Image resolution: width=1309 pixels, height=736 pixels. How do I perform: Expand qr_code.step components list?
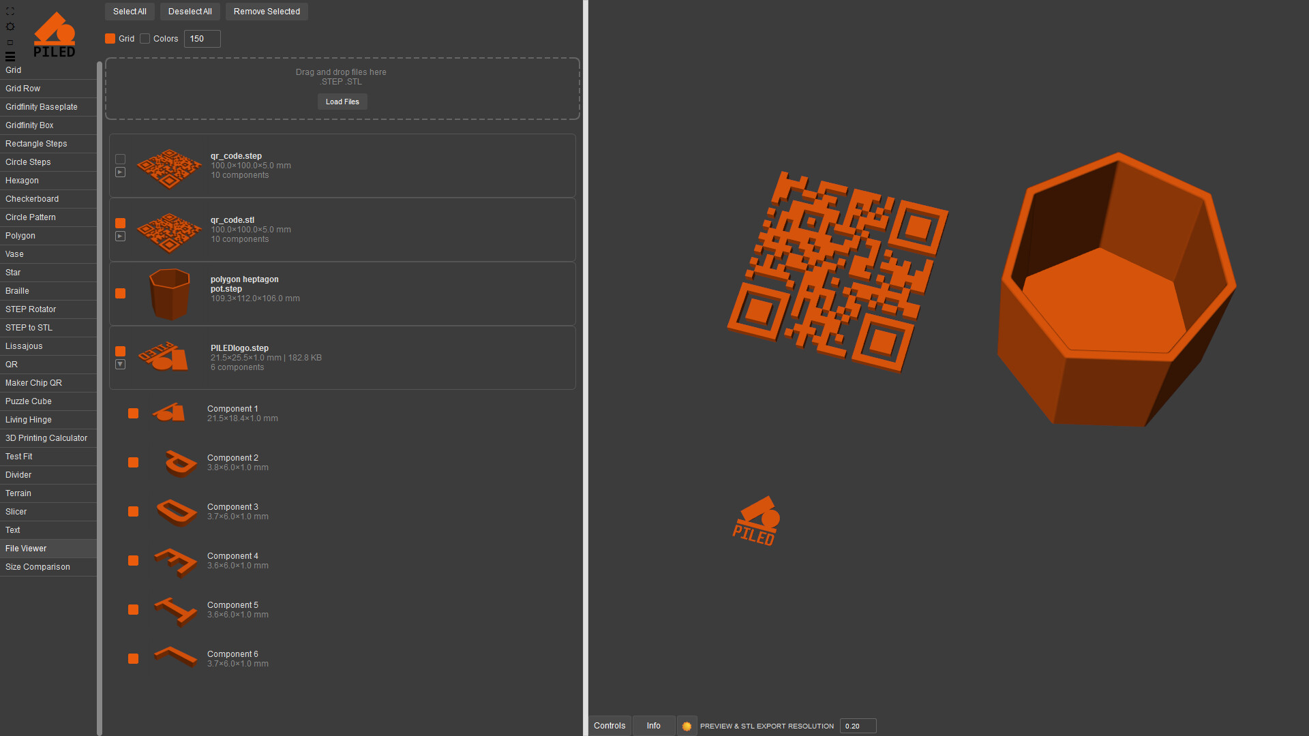click(121, 172)
